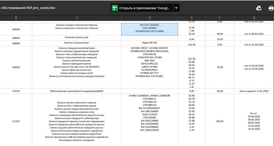The image size is (274, 146).
Task: Click the value 35,00 in column F
Action: [x=220, y=39]
